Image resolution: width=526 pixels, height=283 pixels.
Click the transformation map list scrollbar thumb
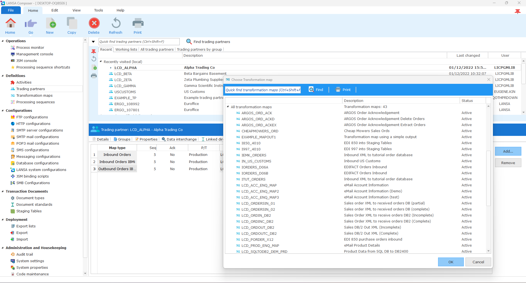tap(488, 178)
